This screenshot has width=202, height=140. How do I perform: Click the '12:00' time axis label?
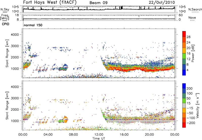(99, 135)
